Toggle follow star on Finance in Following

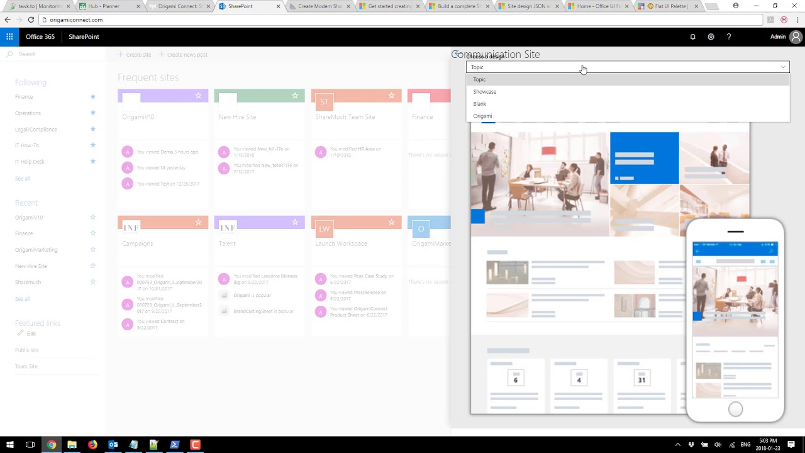click(93, 97)
